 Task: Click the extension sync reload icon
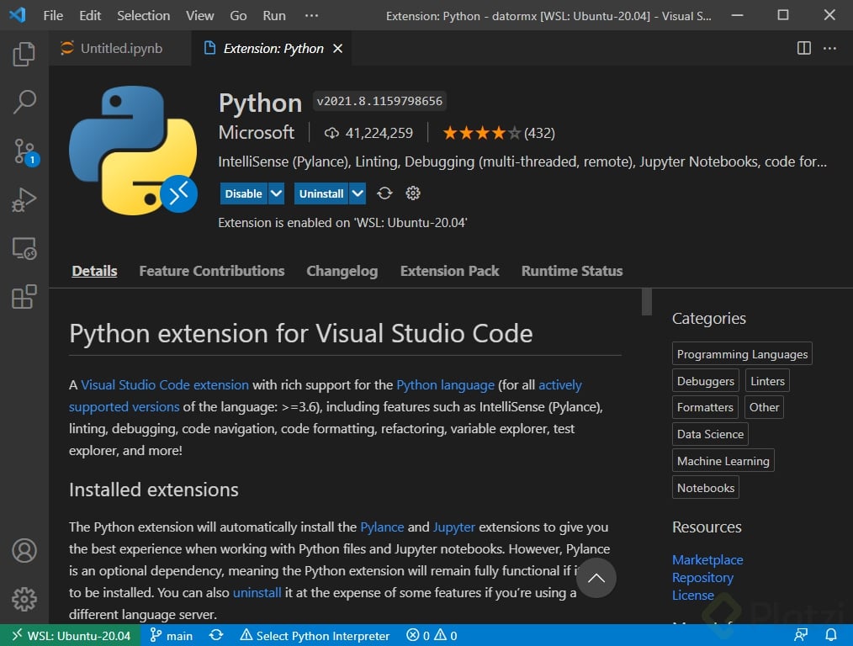384,193
